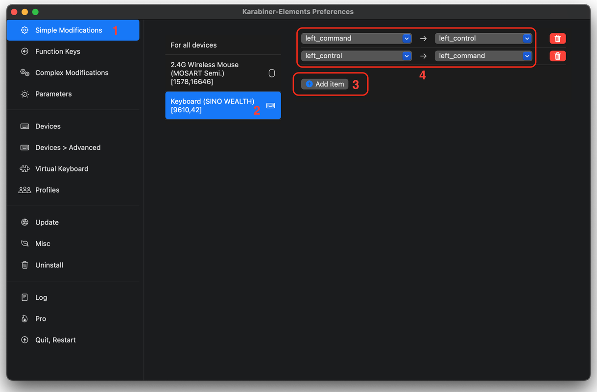
Task: Open the Quit, Restart pane
Action: 73,340
